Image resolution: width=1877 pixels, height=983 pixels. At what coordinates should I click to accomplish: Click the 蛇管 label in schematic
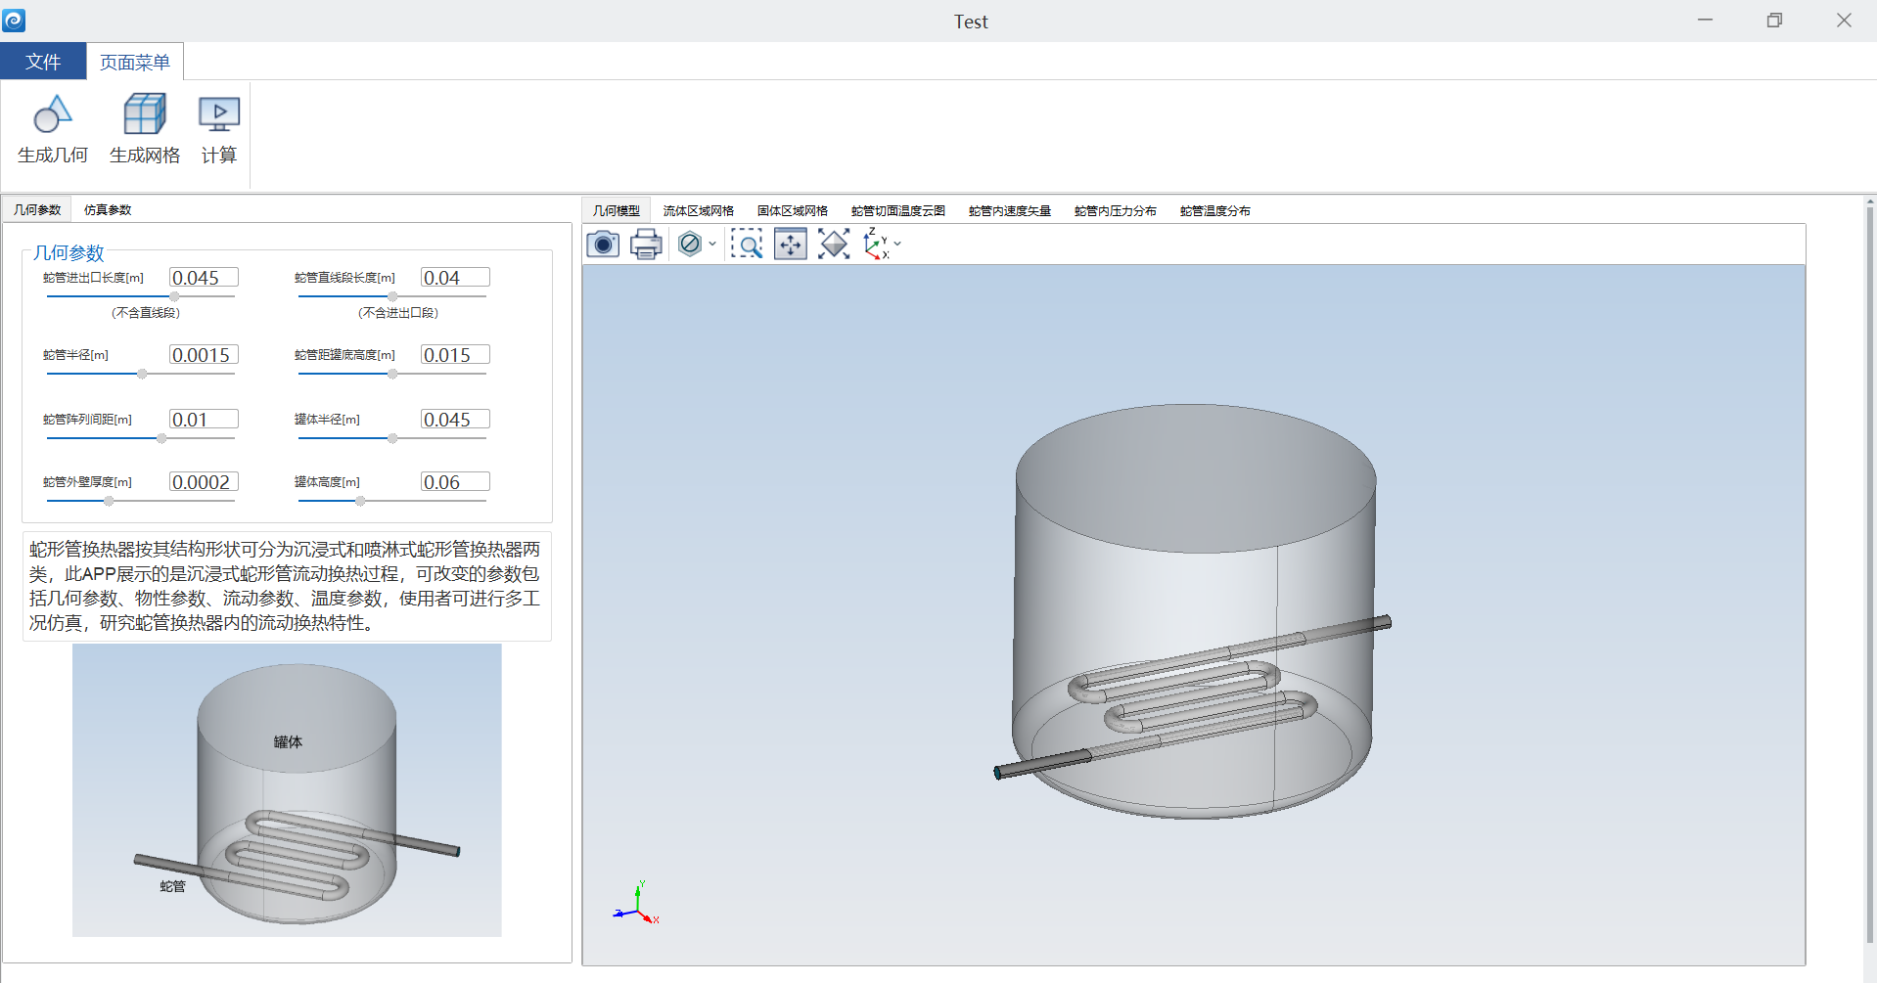172,886
